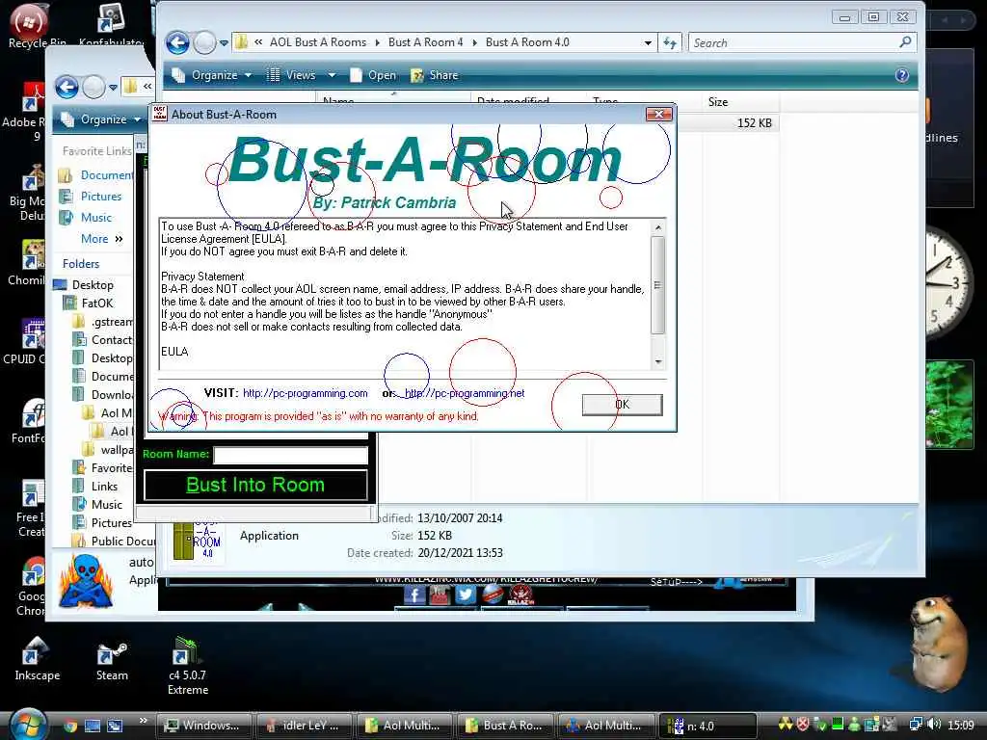Open FontForge desktop shortcut
Screen dimensions: 987x740
tap(29, 422)
